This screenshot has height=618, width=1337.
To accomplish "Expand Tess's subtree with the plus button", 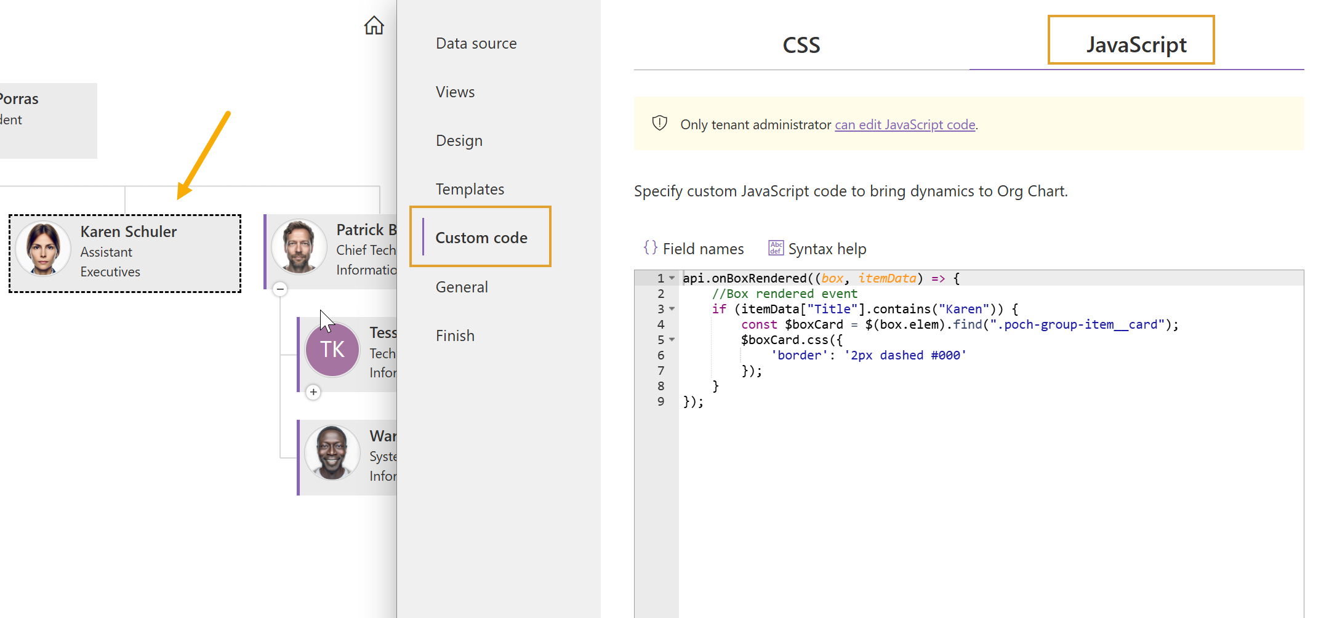I will (313, 392).
